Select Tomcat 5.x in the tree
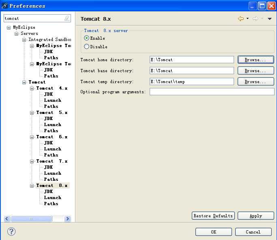The width and height of the screenshot is (277, 240). [52, 112]
